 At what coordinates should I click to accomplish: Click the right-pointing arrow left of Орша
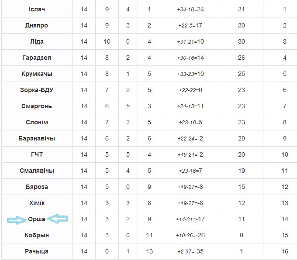coord(16,221)
